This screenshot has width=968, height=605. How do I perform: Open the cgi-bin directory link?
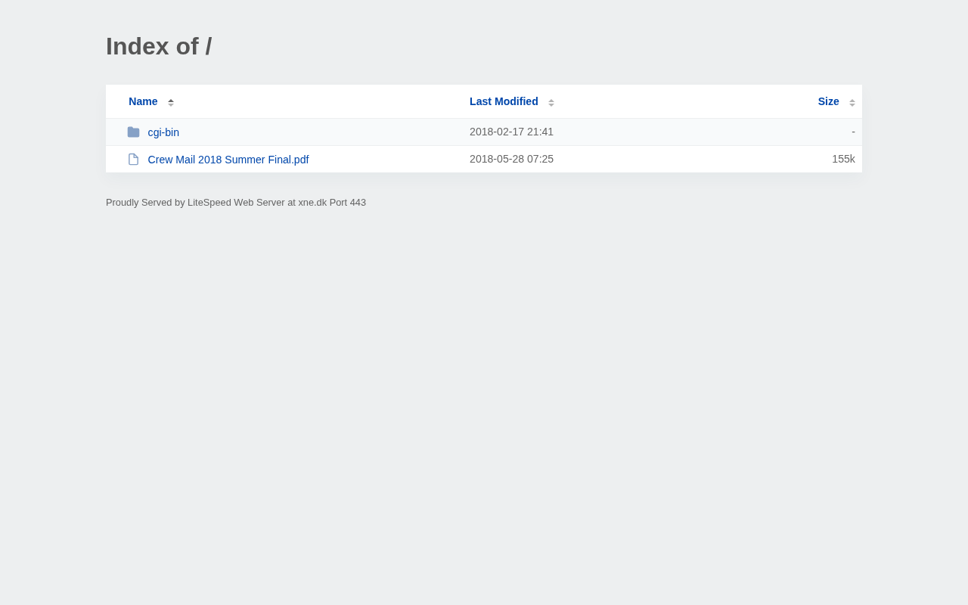163,132
